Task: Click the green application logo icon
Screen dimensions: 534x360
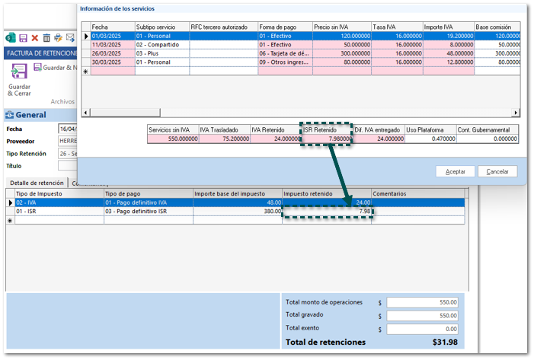Action: click(x=11, y=37)
